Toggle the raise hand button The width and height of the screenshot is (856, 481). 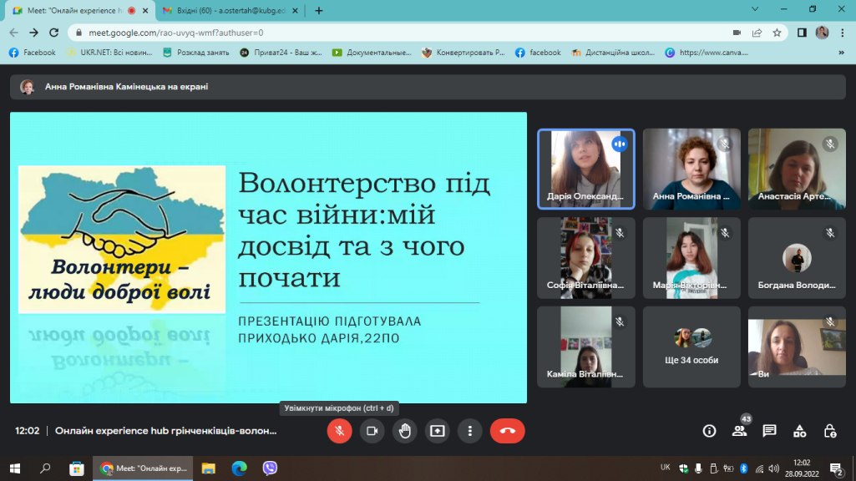(x=404, y=431)
